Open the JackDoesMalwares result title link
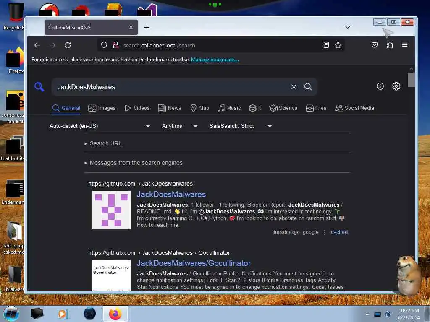The image size is (430, 322). coord(171,194)
